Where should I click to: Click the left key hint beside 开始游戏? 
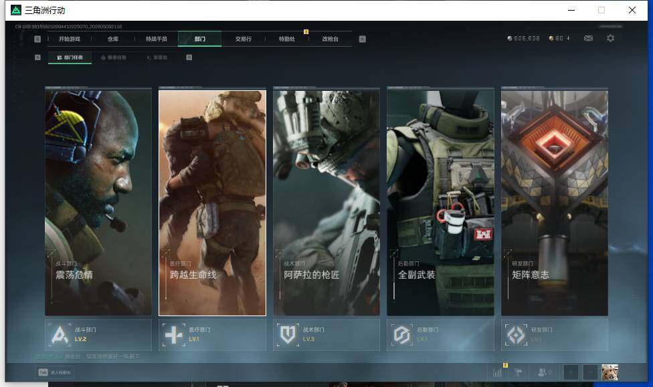(x=37, y=39)
